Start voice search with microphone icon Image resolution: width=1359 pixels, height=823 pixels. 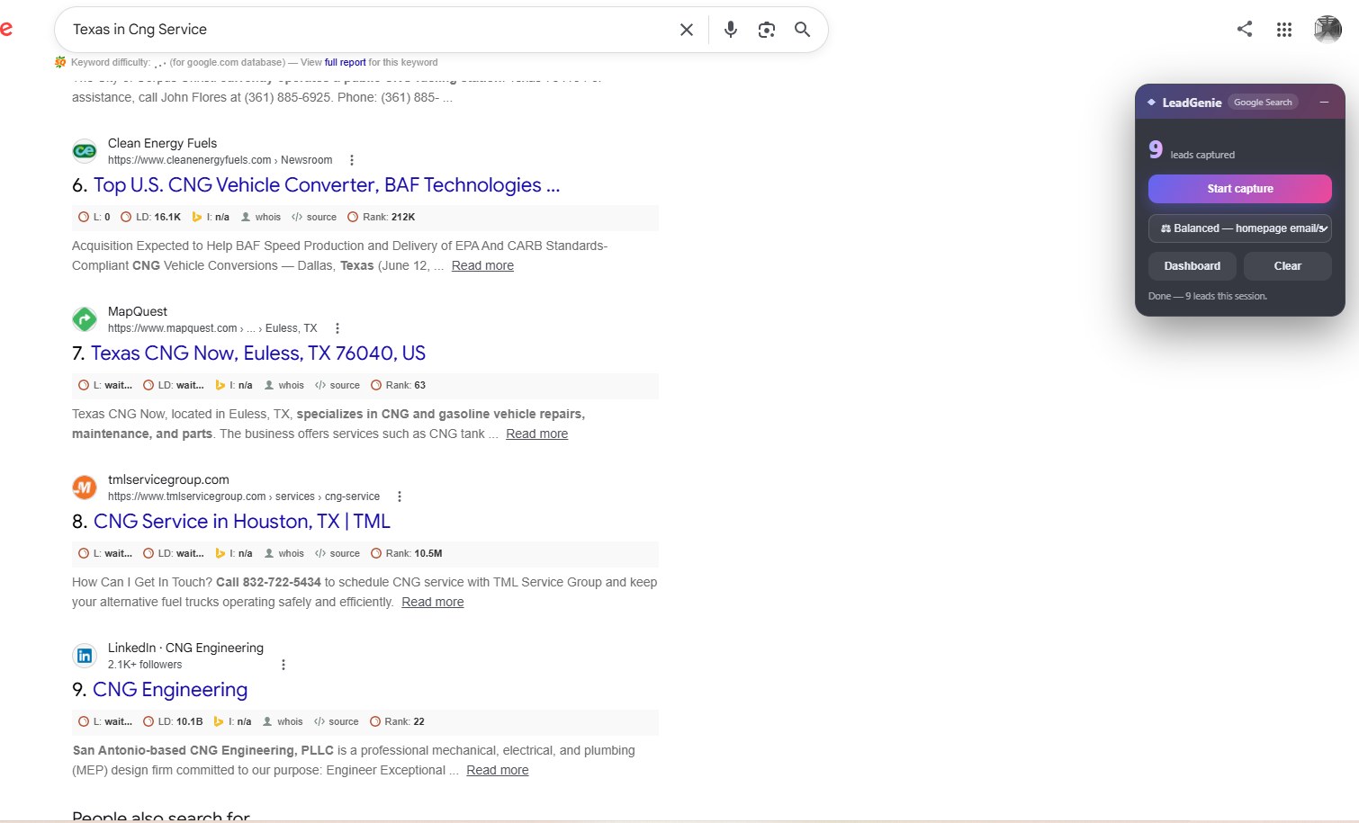731,30
